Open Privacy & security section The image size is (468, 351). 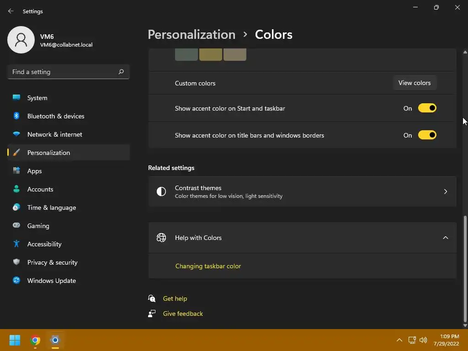(52, 262)
